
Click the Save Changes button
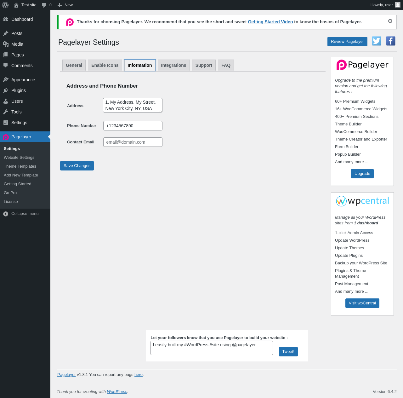point(77,166)
